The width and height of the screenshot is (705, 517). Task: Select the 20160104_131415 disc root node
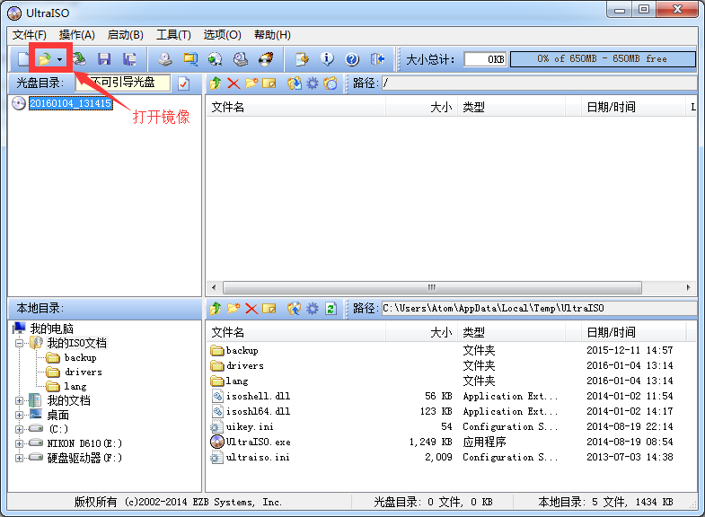click(x=71, y=103)
